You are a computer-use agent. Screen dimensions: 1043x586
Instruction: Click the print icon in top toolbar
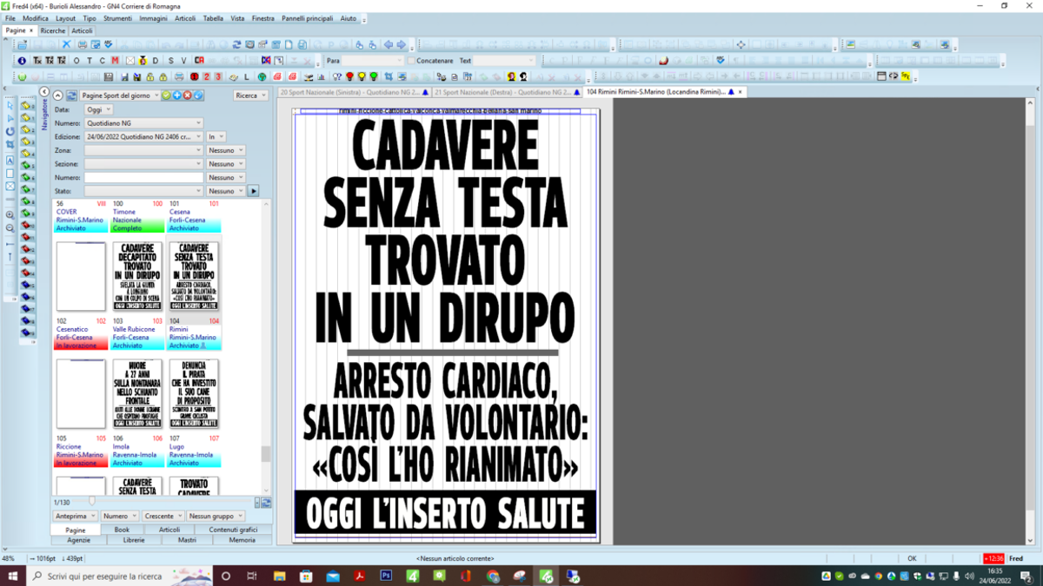point(83,44)
